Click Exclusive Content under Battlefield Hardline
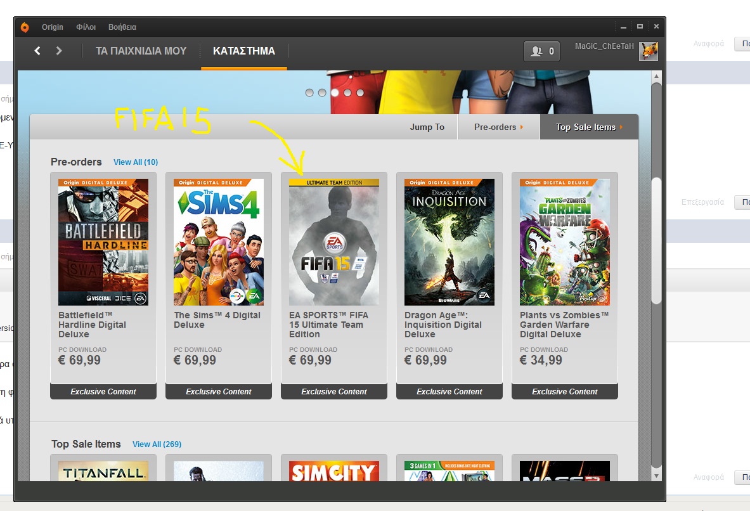750x511 pixels. click(x=103, y=391)
